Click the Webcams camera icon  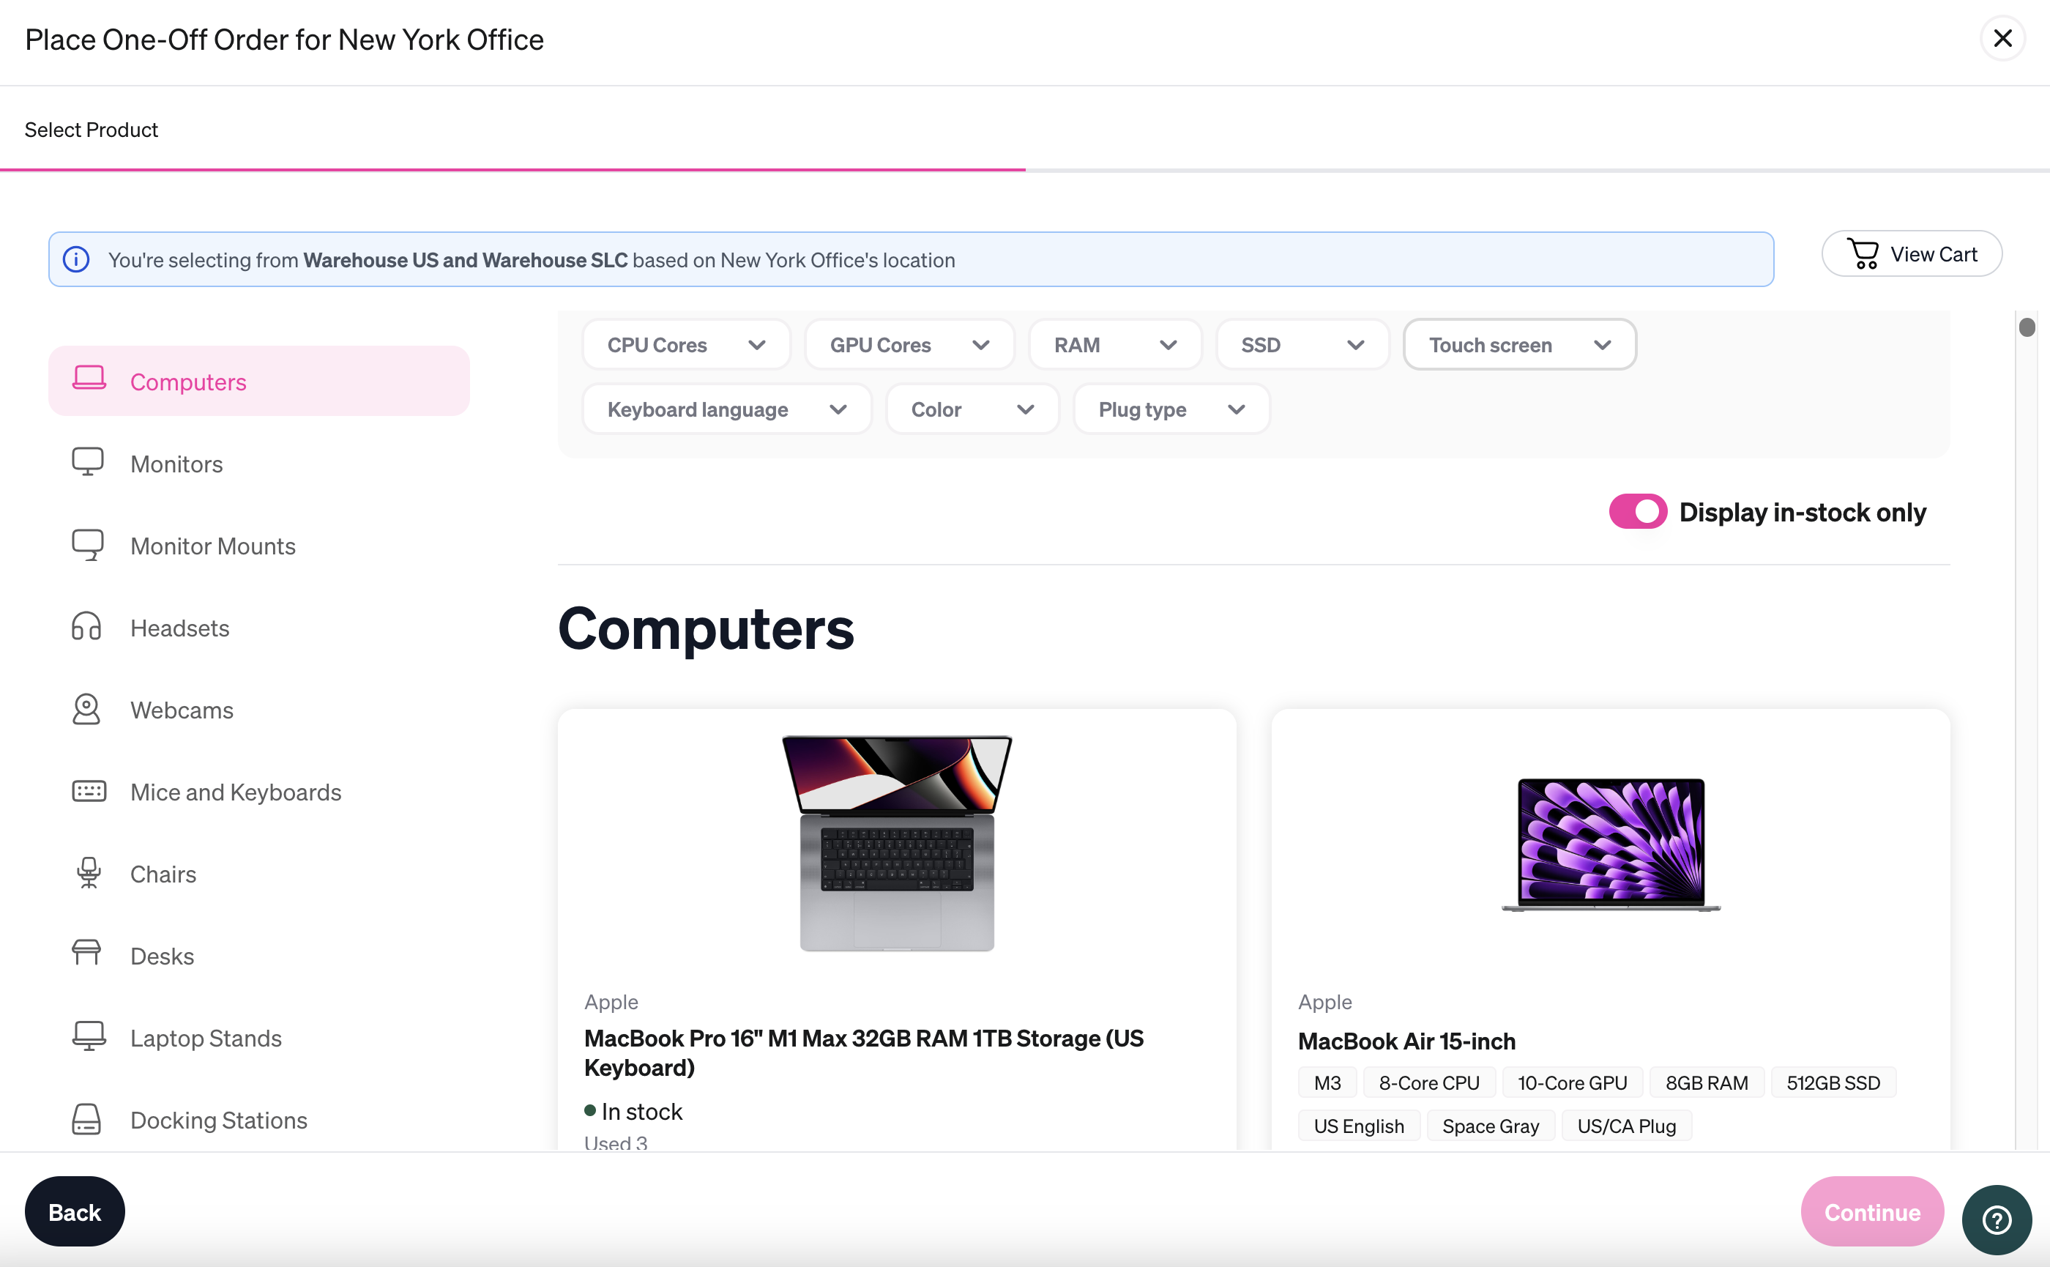tap(86, 709)
